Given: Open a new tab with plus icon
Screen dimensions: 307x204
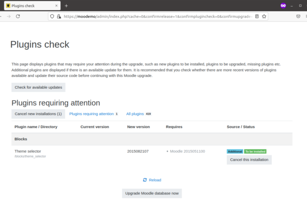Looking at the screenshot, I should [66, 6].
